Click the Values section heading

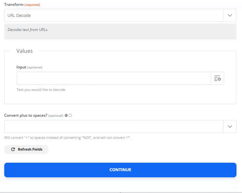[24, 51]
